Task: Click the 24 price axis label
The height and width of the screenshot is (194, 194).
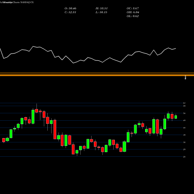Action: pos(184,157)
